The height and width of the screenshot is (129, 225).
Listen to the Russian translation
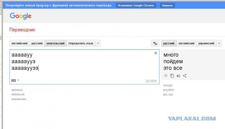click(x=178, y=76)
